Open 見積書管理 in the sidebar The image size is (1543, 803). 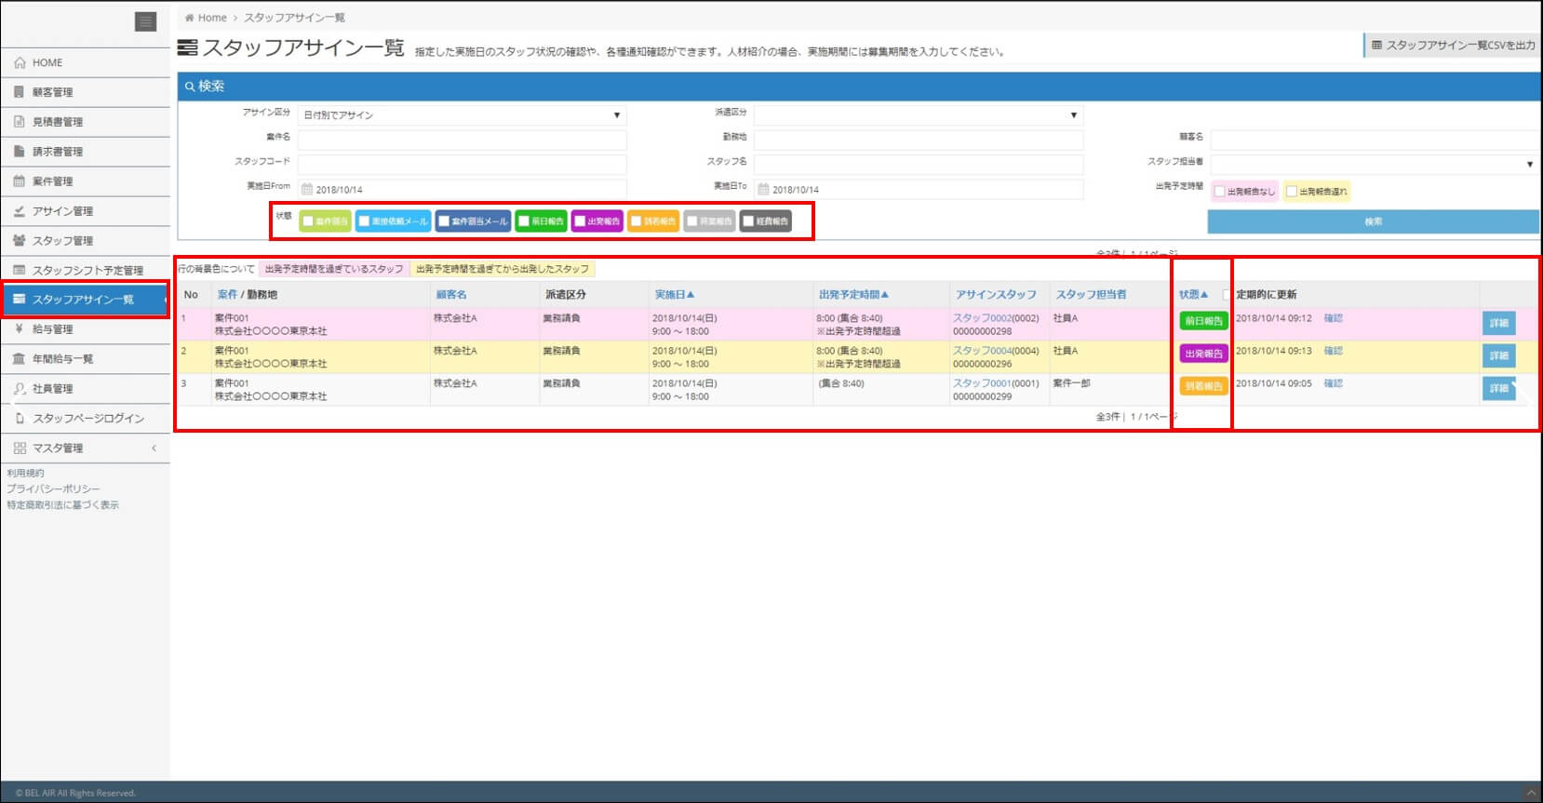58,122
